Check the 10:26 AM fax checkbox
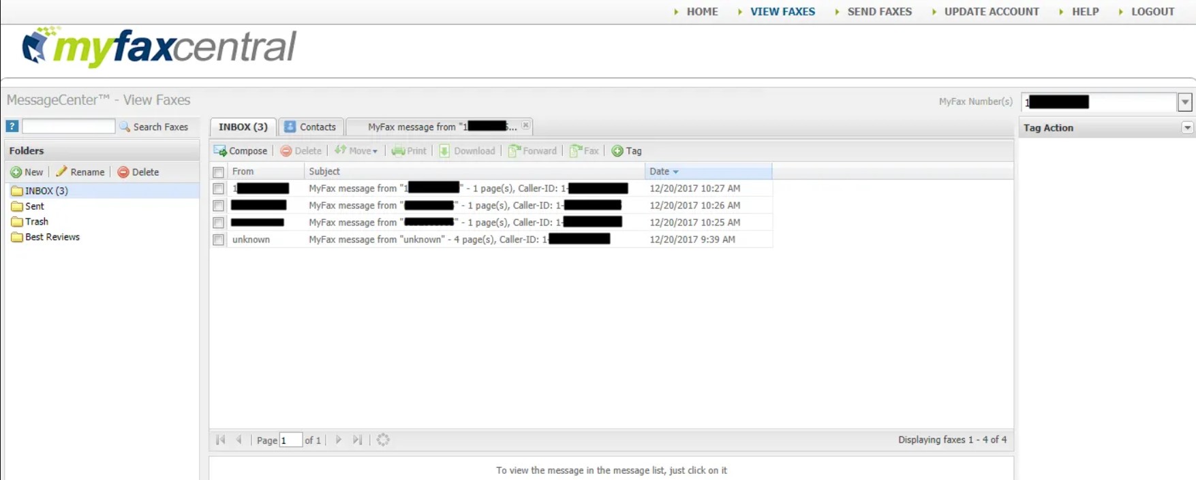 tap(218, 206)
